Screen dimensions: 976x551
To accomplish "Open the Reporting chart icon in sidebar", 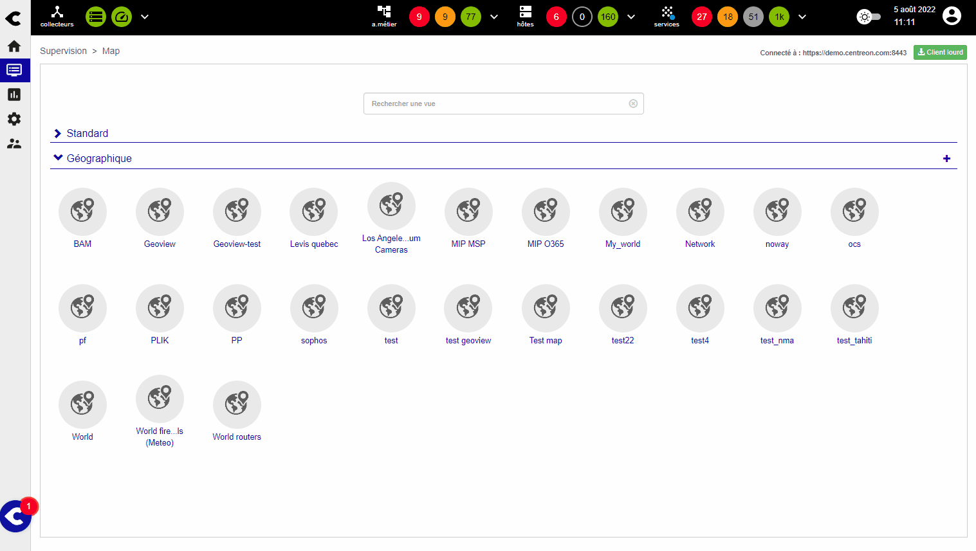I will (x=14, y=95).
